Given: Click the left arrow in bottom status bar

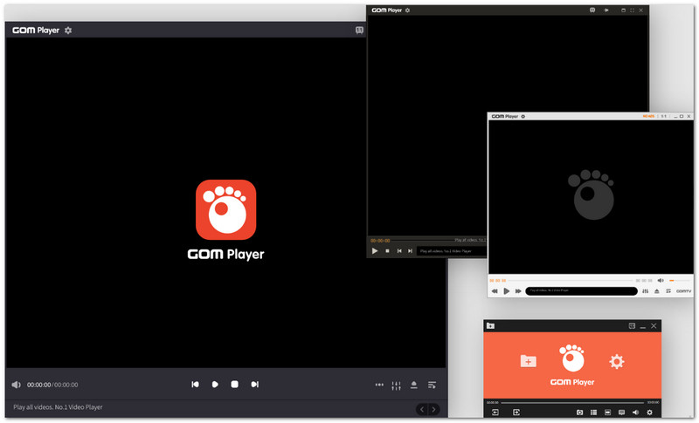Looking at the screenshot, I should (421, 409).
